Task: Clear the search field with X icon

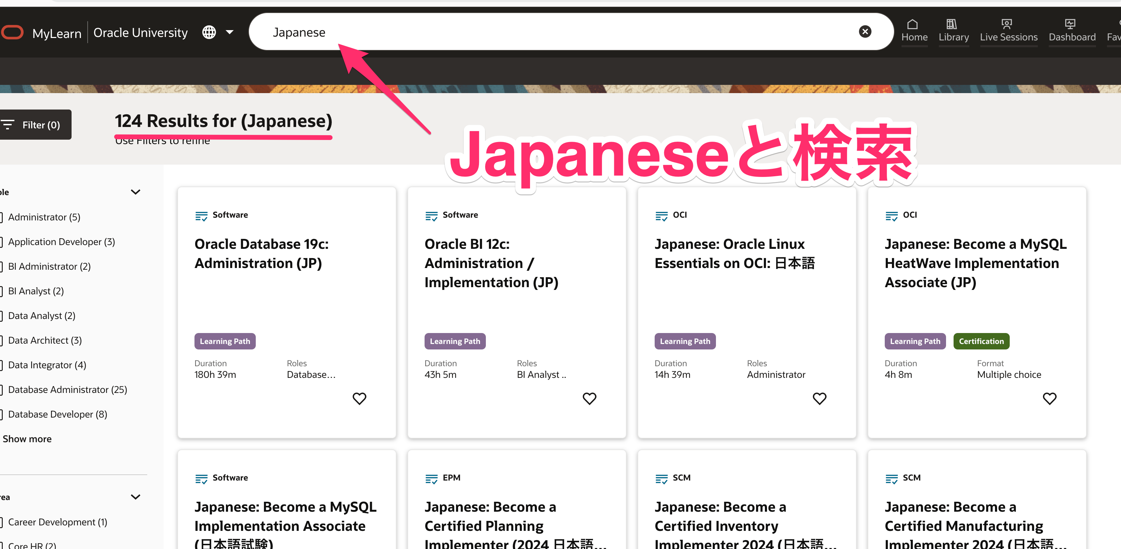Action: point(865,32)
